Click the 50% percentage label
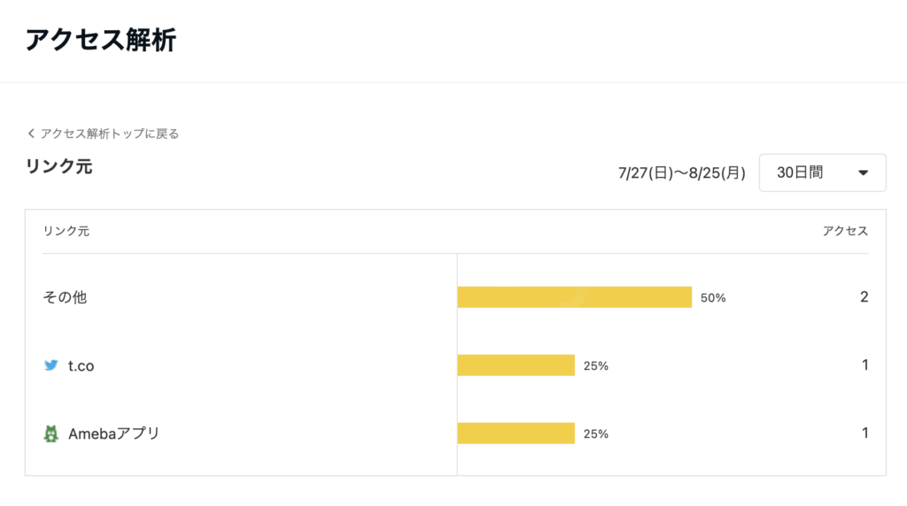This screenshot has width=907, height=506. click(x=713, y=297)
